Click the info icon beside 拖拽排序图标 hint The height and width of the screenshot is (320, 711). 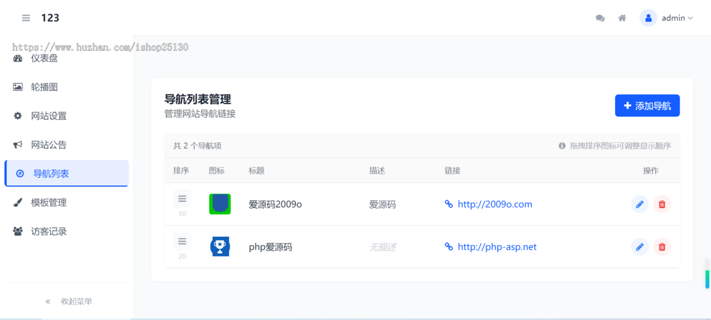pos(562,146)
